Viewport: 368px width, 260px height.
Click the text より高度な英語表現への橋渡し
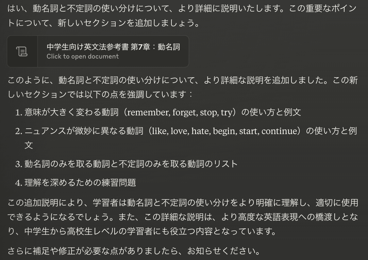pyautogui.click(x=272, y=217)
